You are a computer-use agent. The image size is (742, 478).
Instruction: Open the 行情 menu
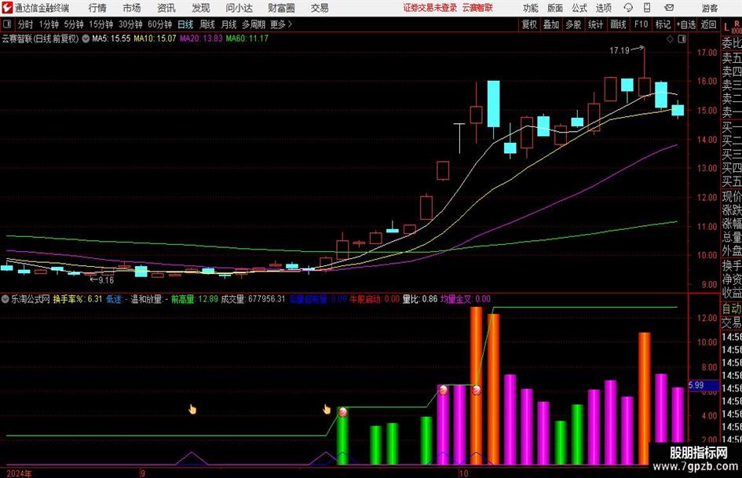(97, 8)
